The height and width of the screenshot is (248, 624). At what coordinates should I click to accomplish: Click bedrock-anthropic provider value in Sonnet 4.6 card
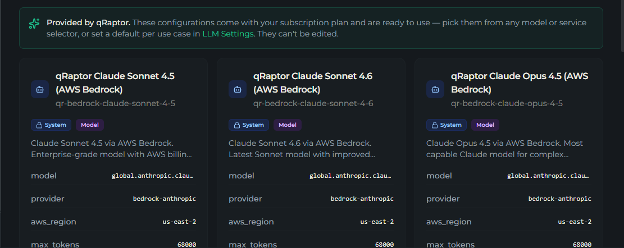tap(362, 199)
